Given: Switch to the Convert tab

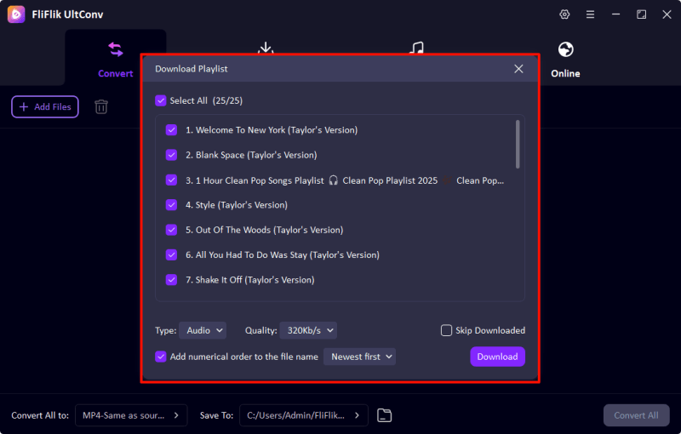Looking at the screenshot, I should pos(115,59).
